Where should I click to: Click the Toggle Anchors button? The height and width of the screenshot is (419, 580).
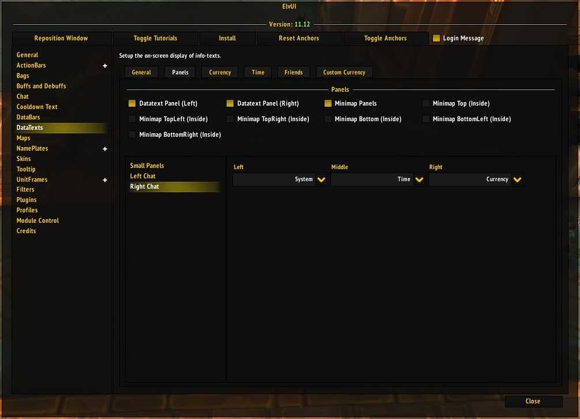[386, 38]
